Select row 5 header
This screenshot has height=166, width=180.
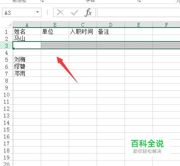(x=7, y=59)
